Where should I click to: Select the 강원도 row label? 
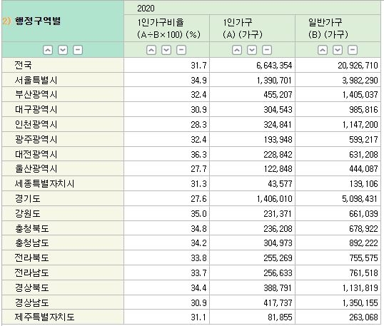[27, 213]
